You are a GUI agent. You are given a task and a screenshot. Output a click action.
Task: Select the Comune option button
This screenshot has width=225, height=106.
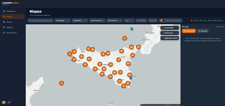203,31
